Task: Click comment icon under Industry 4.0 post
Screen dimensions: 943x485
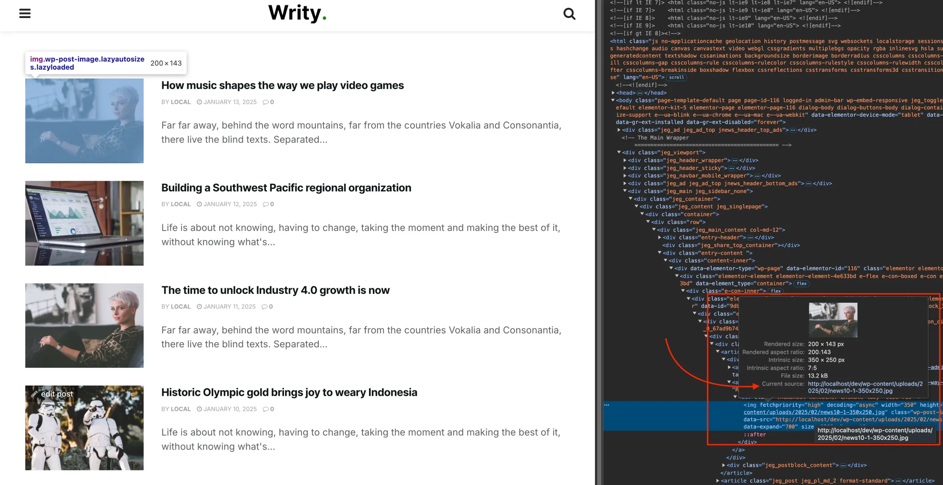Action: pos(264,307)
